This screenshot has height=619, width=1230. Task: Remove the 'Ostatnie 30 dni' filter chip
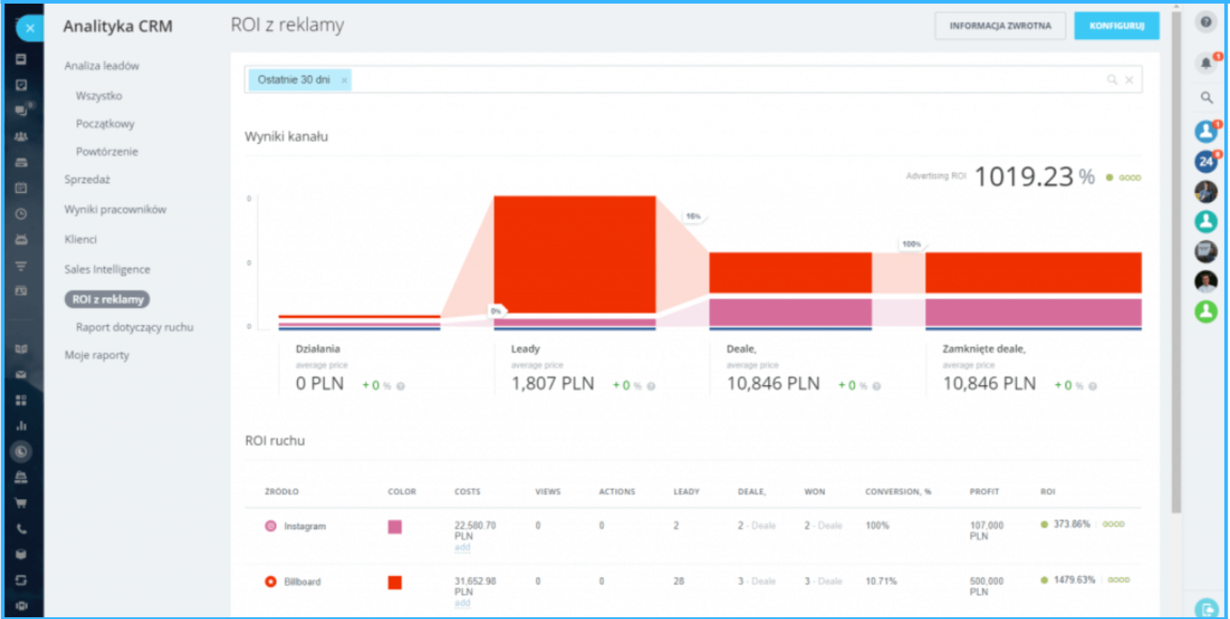pos(344,80)
